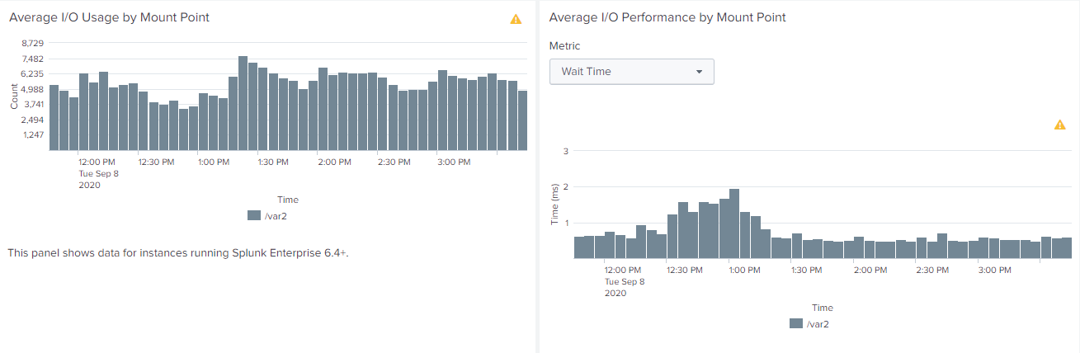This screenshot has height=353, width=1080.
Task: Toggle /var2 series label in I/O Performance legend
Action: 818,324
